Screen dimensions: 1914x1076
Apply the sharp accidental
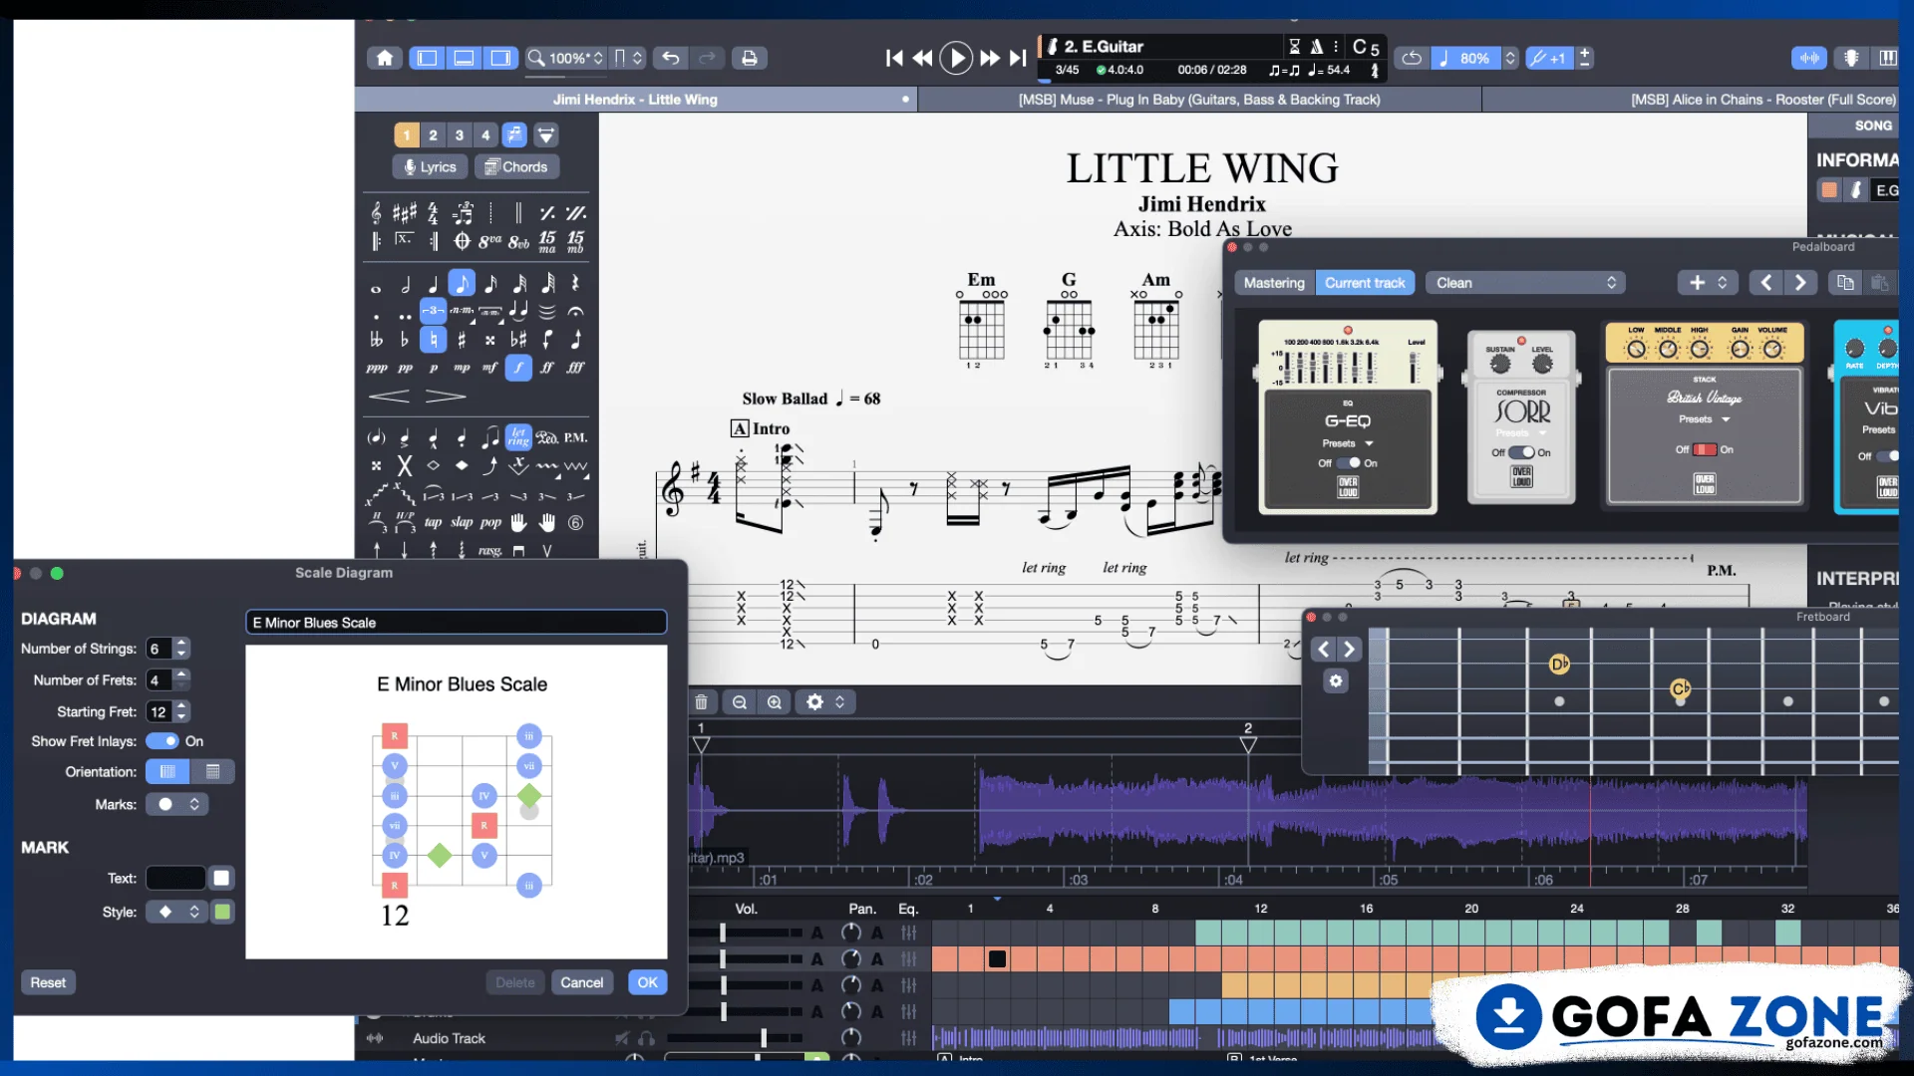tap(462, 340)
